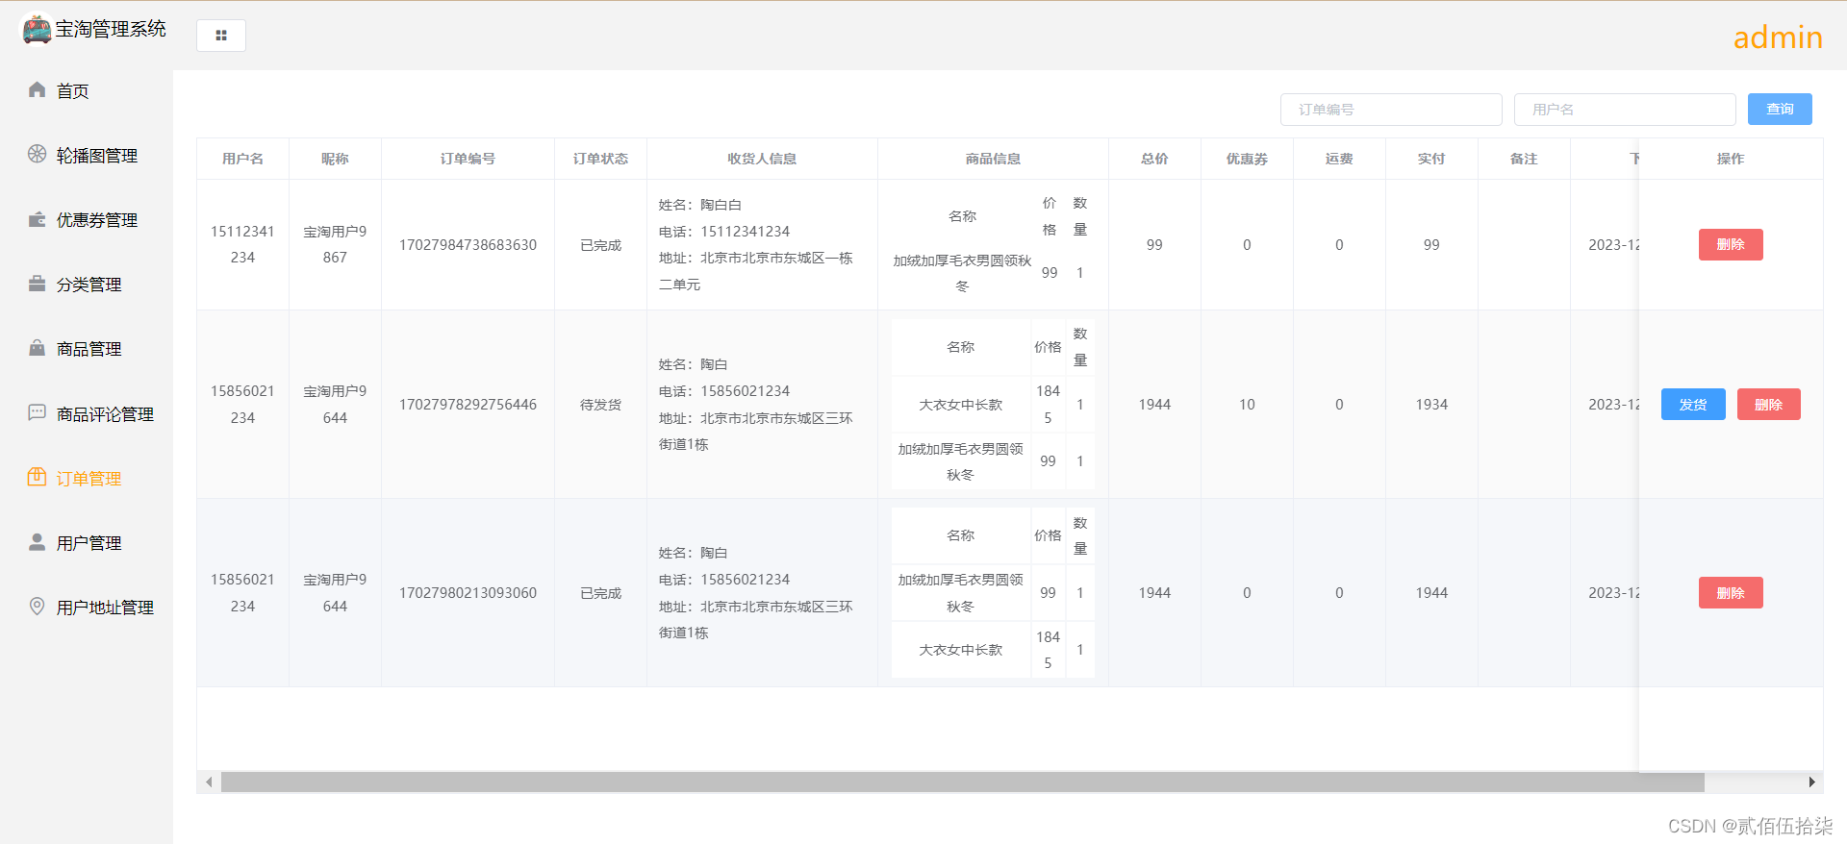Viewport: 1847px width, 844px height.
Task: Click username 15112341234 in first row
Action: (242, 244)
